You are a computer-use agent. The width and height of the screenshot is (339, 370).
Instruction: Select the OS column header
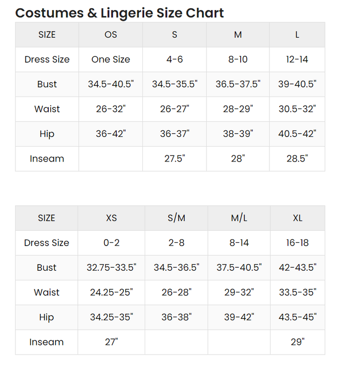coord(111,35)
